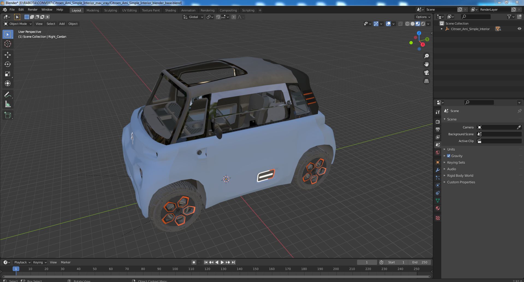This screenshot has width=524, height=282.
Task: Click the End frame 250 field
Action: (420, 262)
